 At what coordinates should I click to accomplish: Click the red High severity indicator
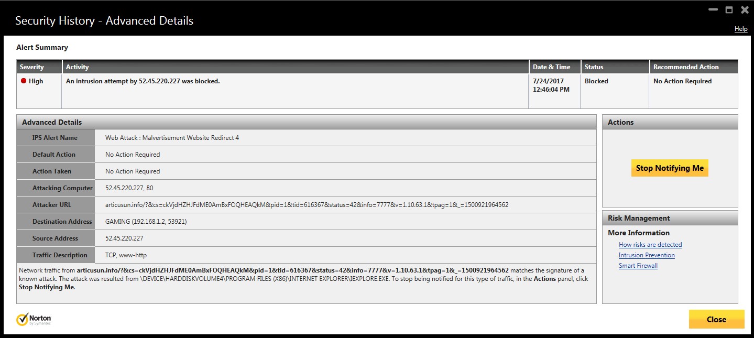click(x=24, y=81)
